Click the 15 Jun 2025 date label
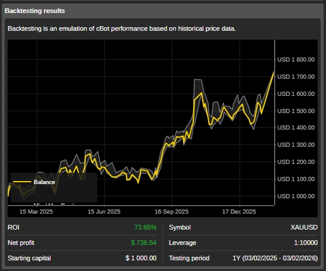This screenshot has width=326, height=271. point(104,211)
